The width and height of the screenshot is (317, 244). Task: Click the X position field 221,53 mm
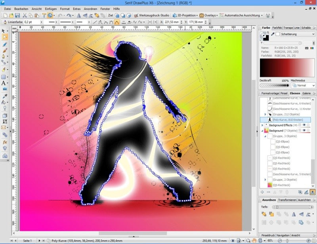tap(172, 22)
